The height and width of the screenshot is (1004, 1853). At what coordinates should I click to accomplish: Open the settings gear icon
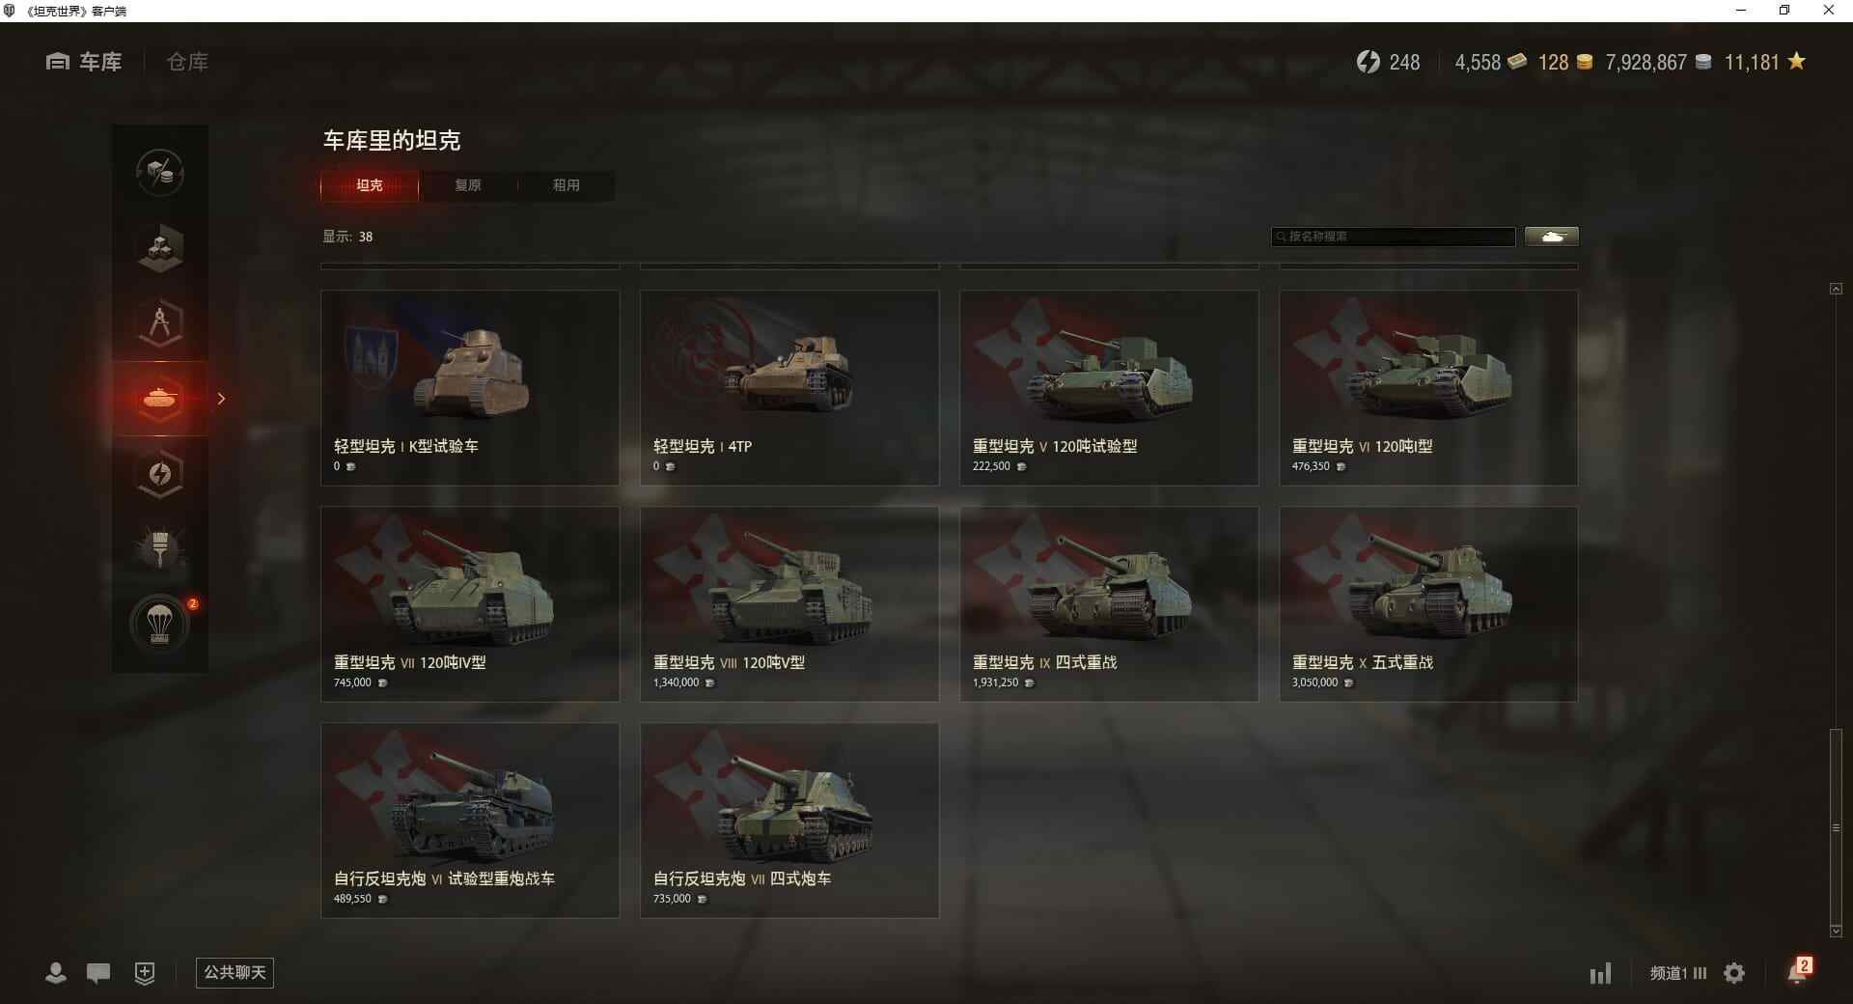(1734, 973)
